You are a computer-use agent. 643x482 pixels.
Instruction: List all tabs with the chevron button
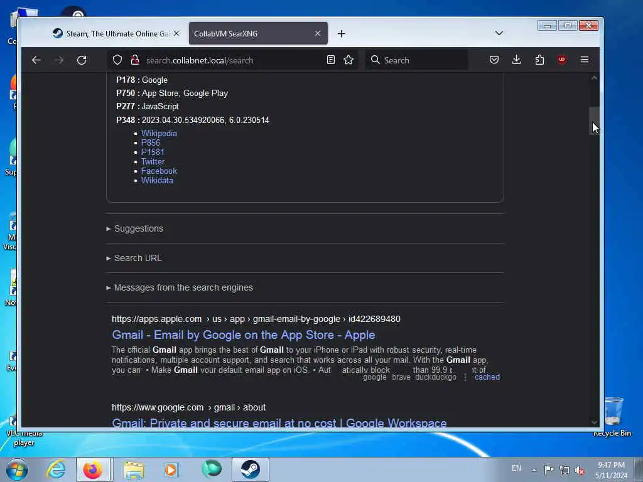tap(499, 33)
